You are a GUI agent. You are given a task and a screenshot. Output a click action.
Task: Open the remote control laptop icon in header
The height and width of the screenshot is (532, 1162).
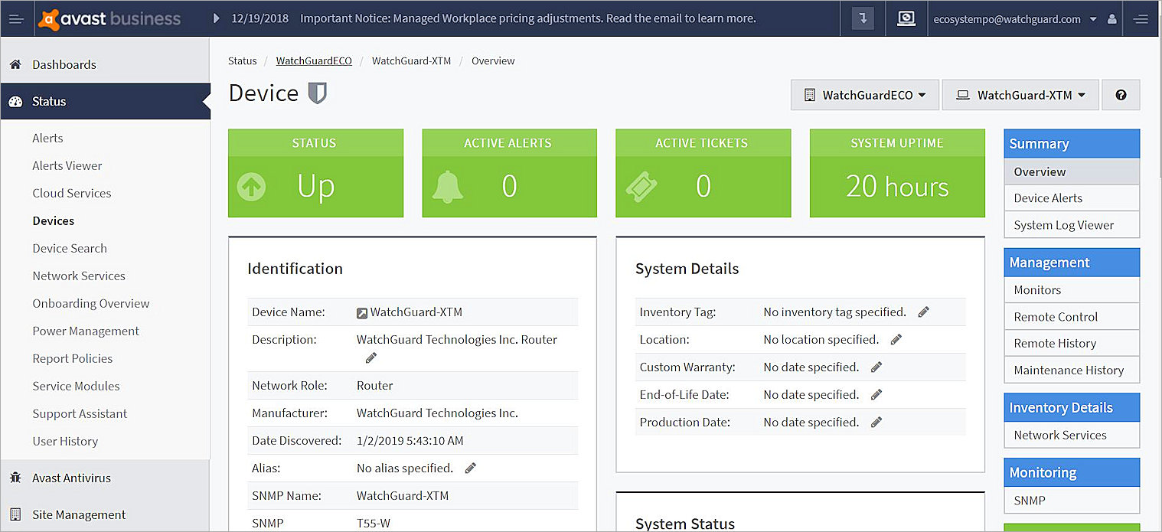906,18
